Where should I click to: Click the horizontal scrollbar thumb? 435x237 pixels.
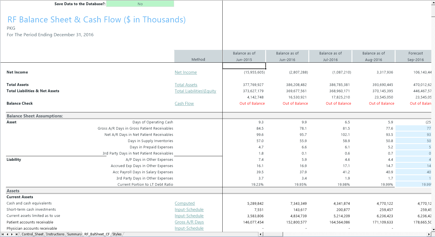tap(273, 234)
